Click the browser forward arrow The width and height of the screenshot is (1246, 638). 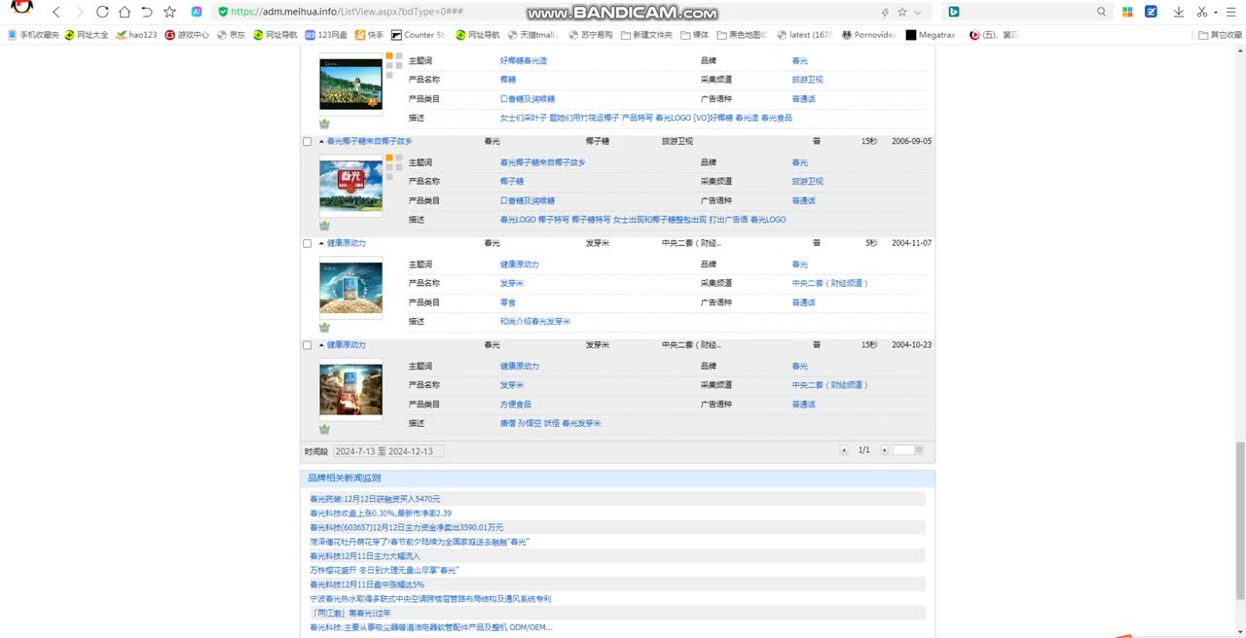click(79, 12)
